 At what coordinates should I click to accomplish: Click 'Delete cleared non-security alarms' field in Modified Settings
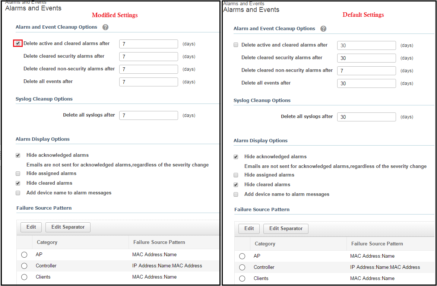148,69
